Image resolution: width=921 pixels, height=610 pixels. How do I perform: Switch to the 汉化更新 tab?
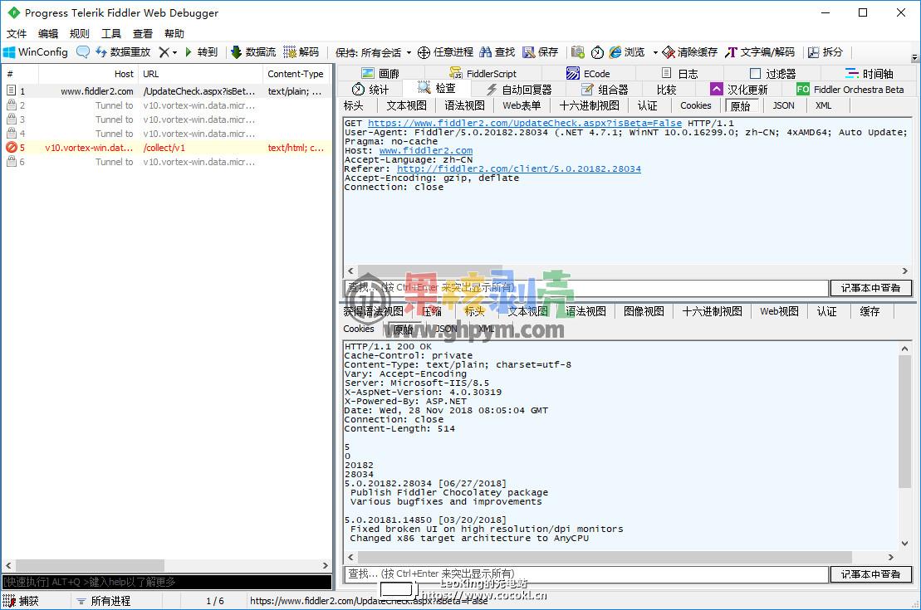pyautogui.click(x=739, y=90)
